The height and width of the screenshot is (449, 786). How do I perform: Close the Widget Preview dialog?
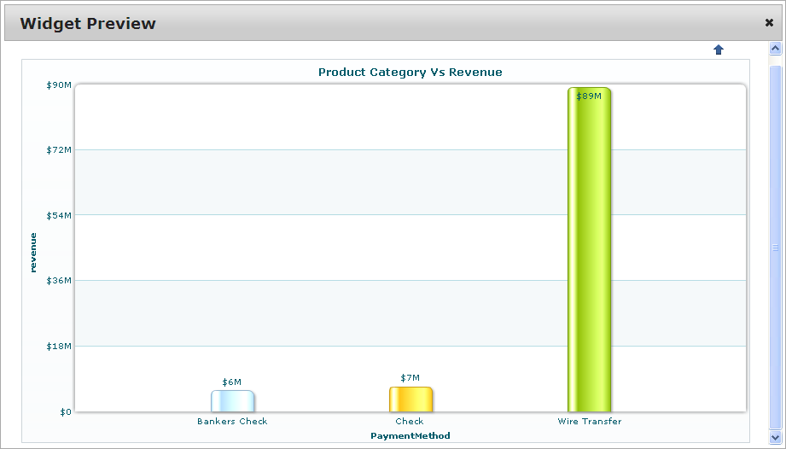coord(769,23)
